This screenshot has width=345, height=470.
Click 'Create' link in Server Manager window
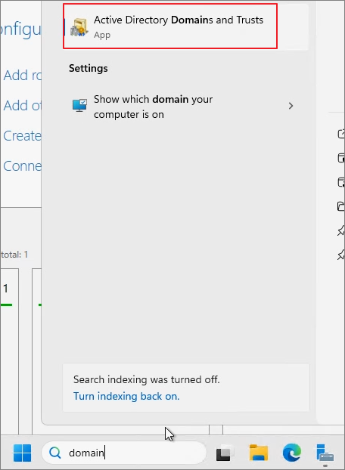(x=23, y=136)
